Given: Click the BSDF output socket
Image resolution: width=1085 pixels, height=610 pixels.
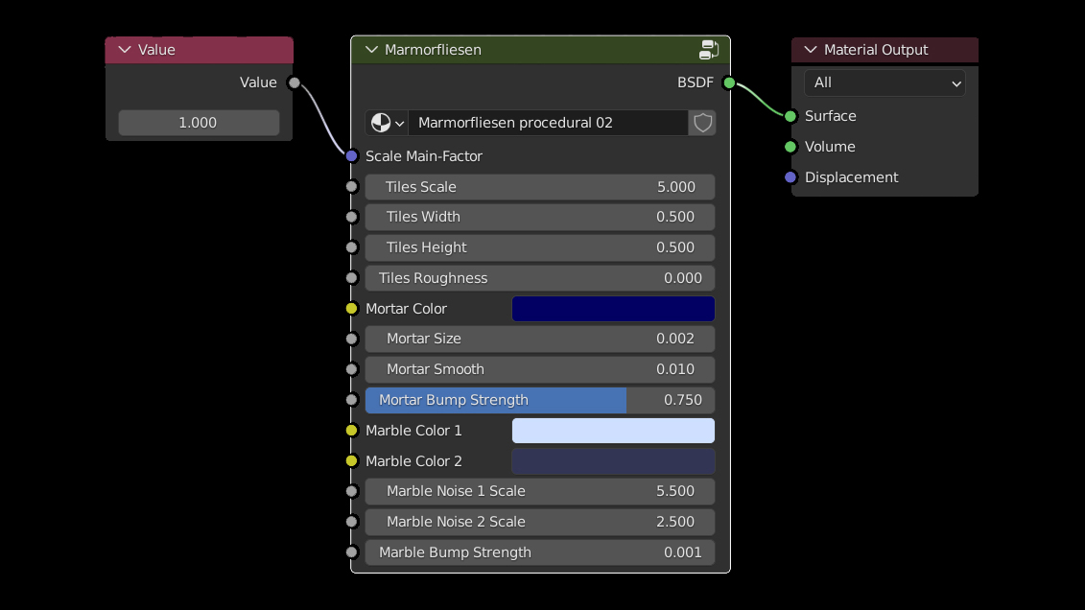Looking at the screenshot, I should pyautogui.click(x=729, y=83).
